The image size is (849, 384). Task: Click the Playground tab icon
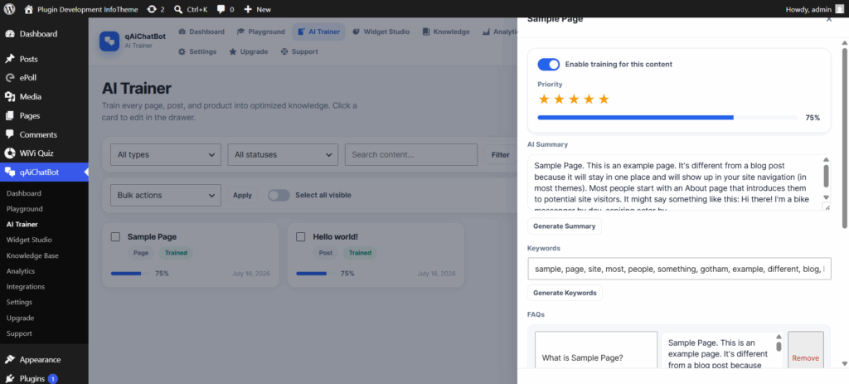pyautogui.click(x=240, y=32)
